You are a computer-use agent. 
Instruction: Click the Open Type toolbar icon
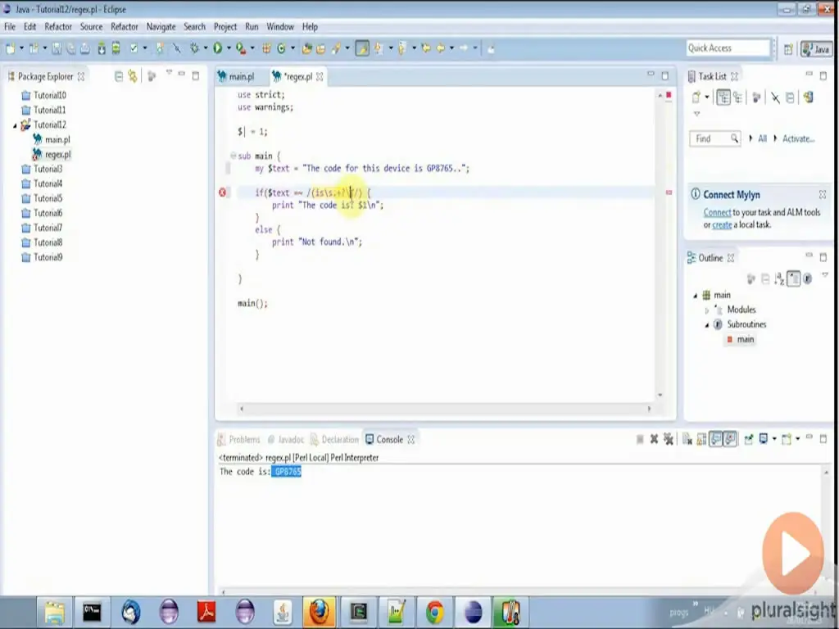(x=307, y=48)
